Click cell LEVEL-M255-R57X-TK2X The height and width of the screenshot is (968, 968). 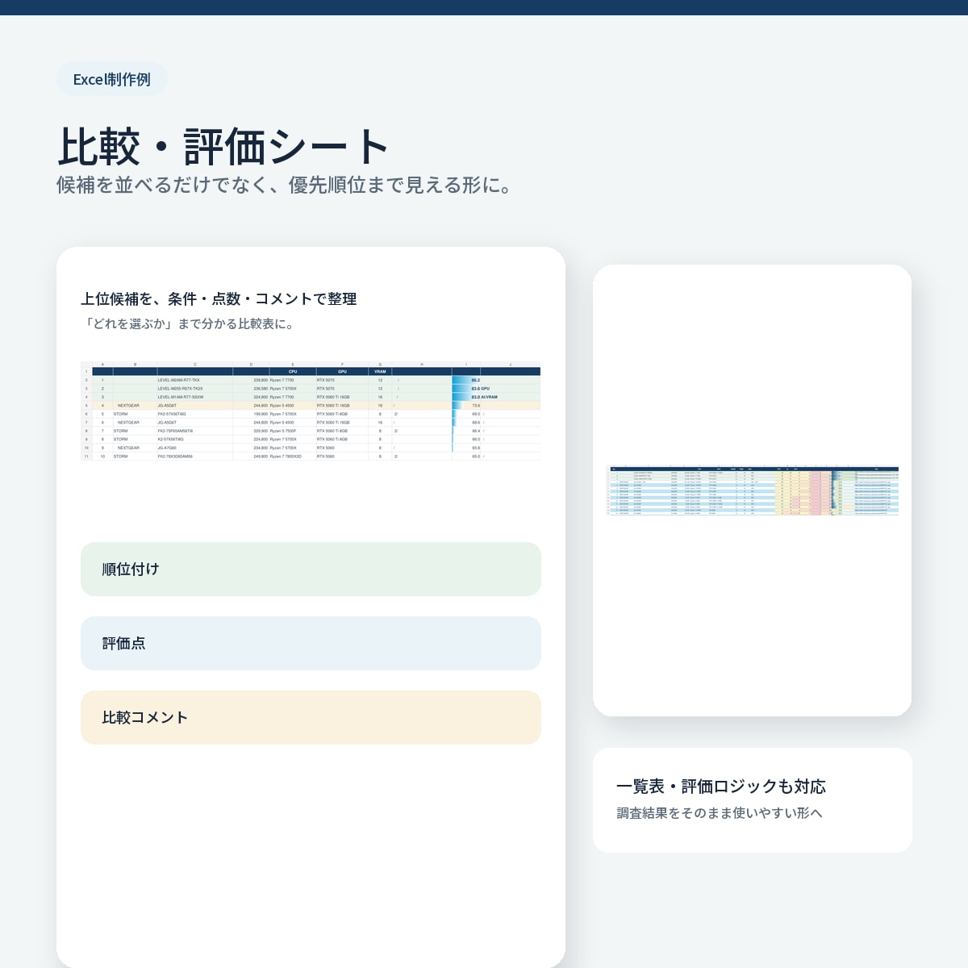pos(181,389)
